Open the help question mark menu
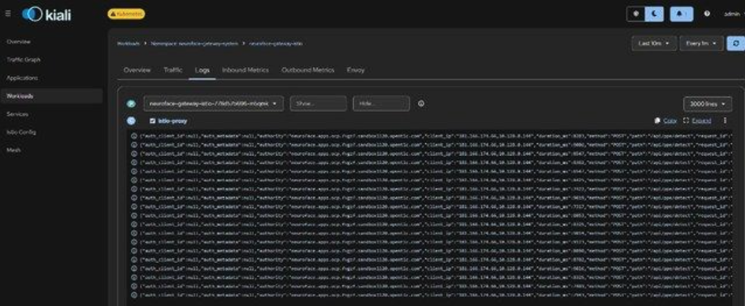Image resolution: width=745 pixels, height=306 pixels. 707,15
